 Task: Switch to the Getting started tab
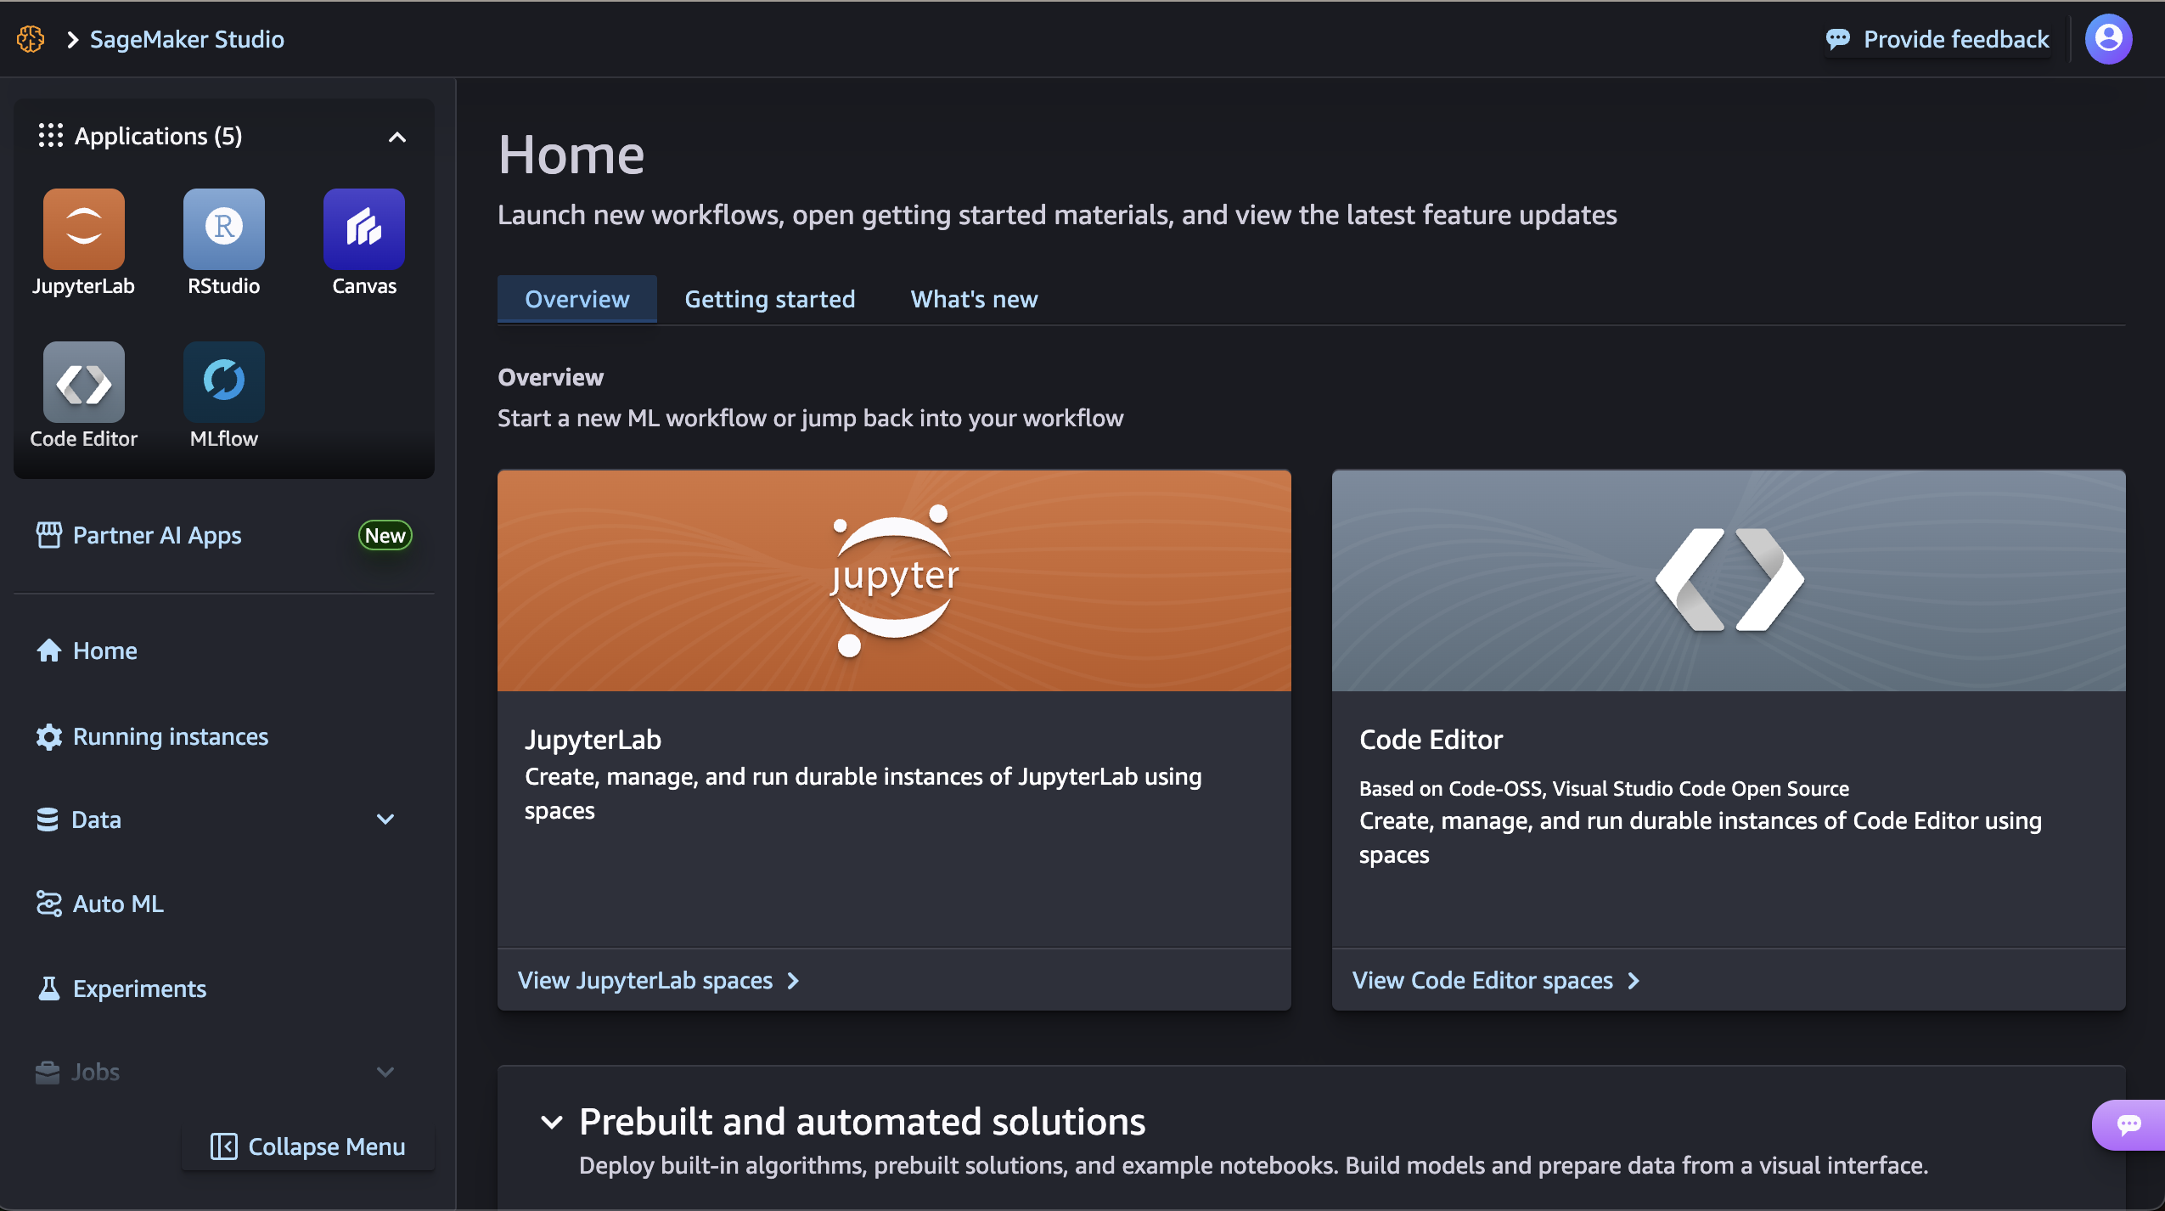pyautogui.click(x=768, y=299)
